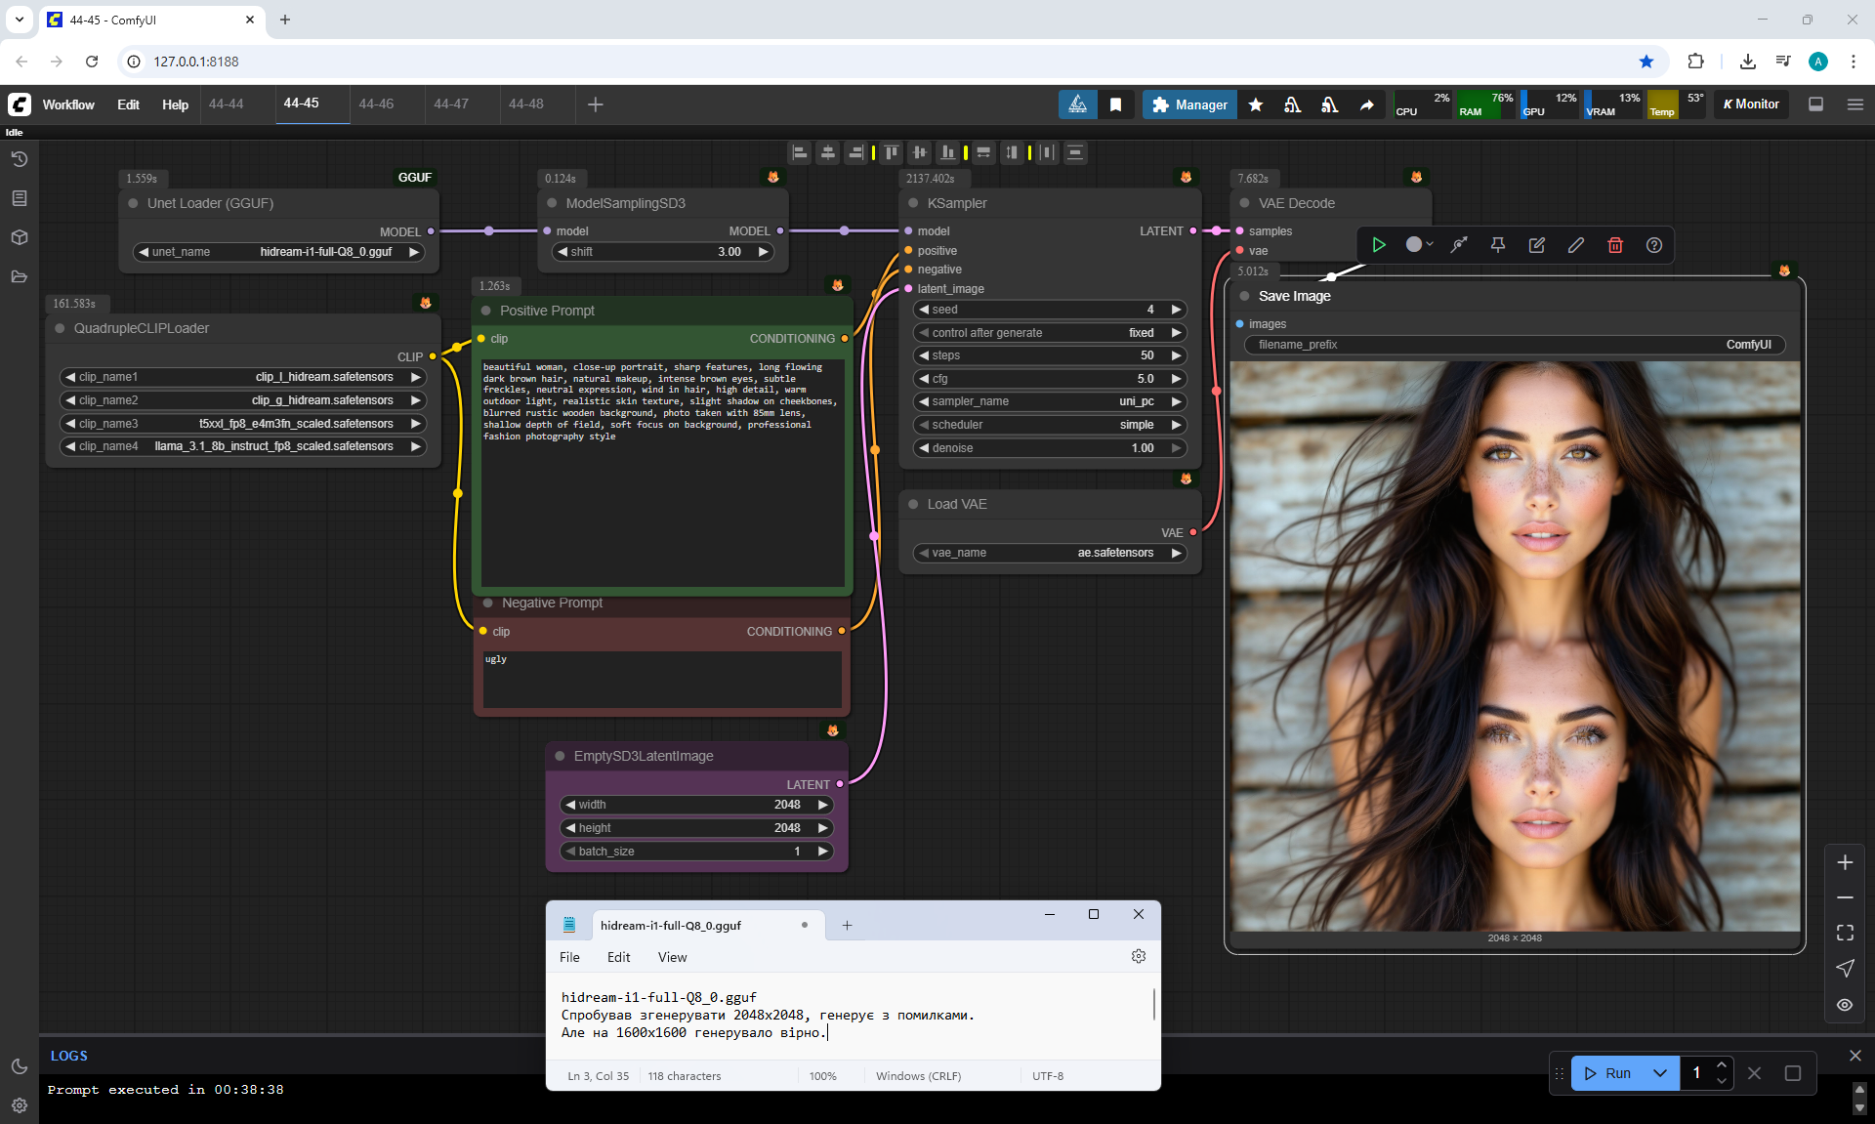Click the generated portrait image preview
The image size is (1875, 1124).
coord(1514,645)
